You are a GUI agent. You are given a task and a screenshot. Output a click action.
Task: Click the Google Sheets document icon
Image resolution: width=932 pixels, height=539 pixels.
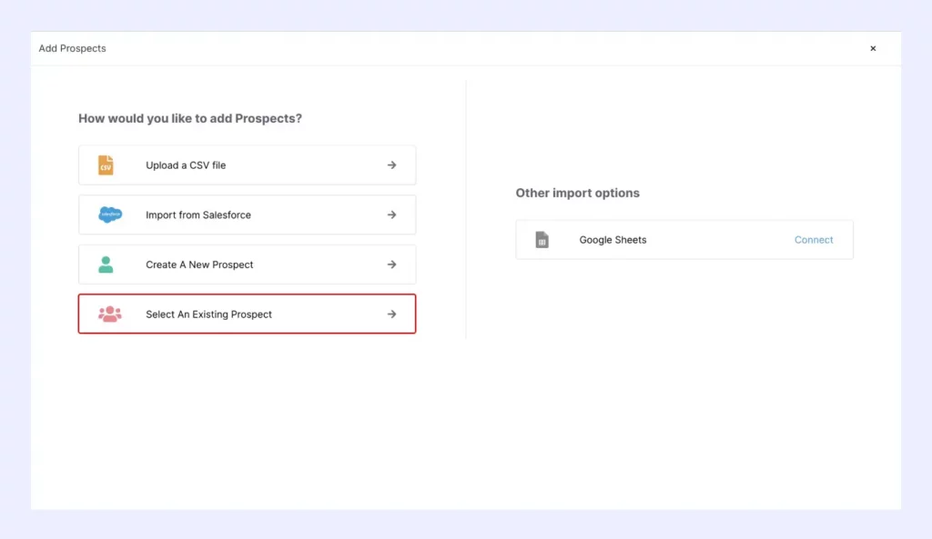click(x=542, y=240)
